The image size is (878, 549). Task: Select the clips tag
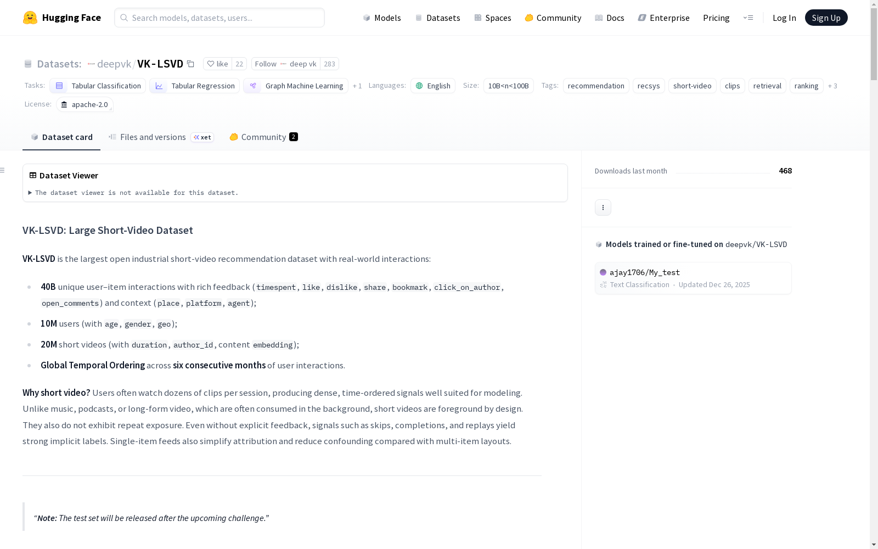click(733, 86)
